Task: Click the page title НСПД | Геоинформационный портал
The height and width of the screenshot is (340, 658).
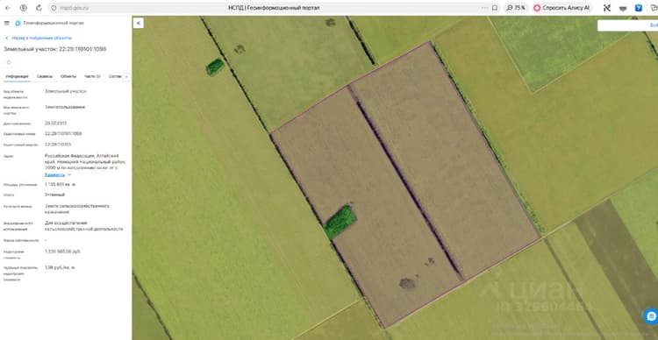Action: [275, 8]
